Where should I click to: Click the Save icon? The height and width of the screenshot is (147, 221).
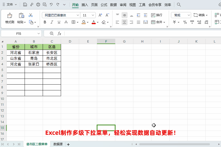click(25, 5)
